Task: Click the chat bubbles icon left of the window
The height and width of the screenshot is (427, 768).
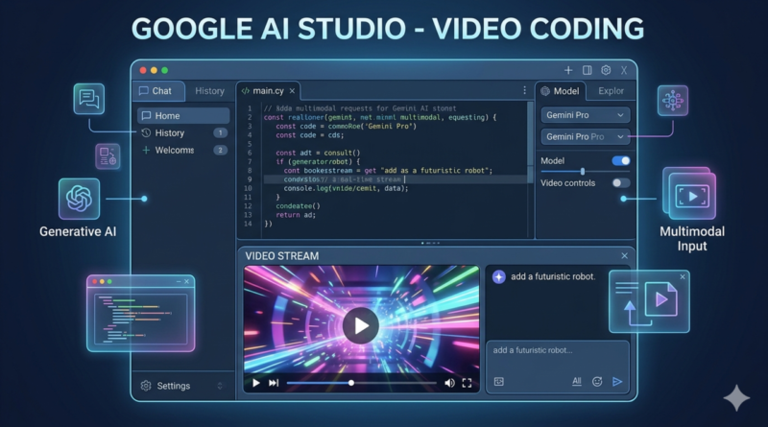Action: click(89, 99)
